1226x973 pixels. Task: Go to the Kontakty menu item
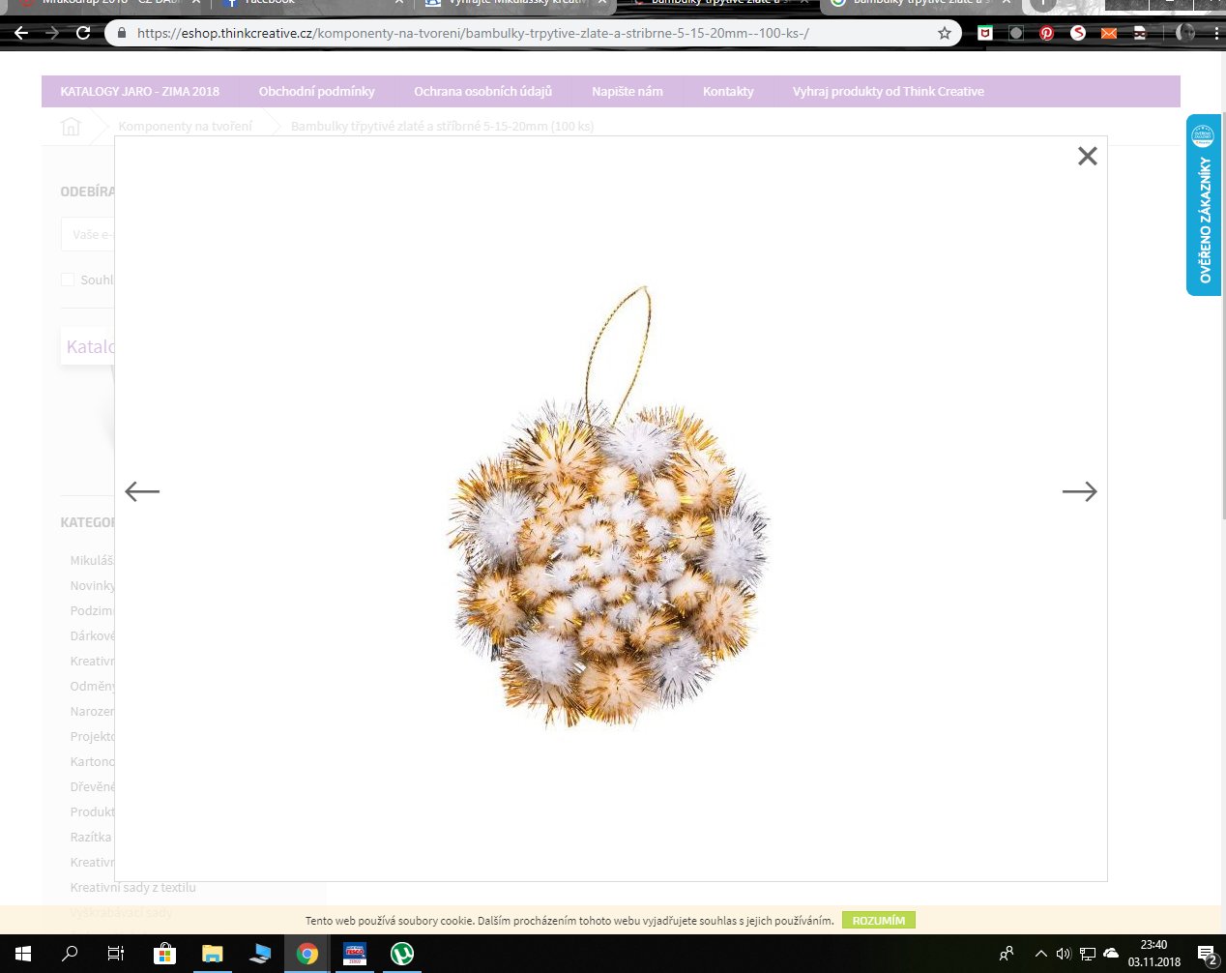[x=728, y=92]
